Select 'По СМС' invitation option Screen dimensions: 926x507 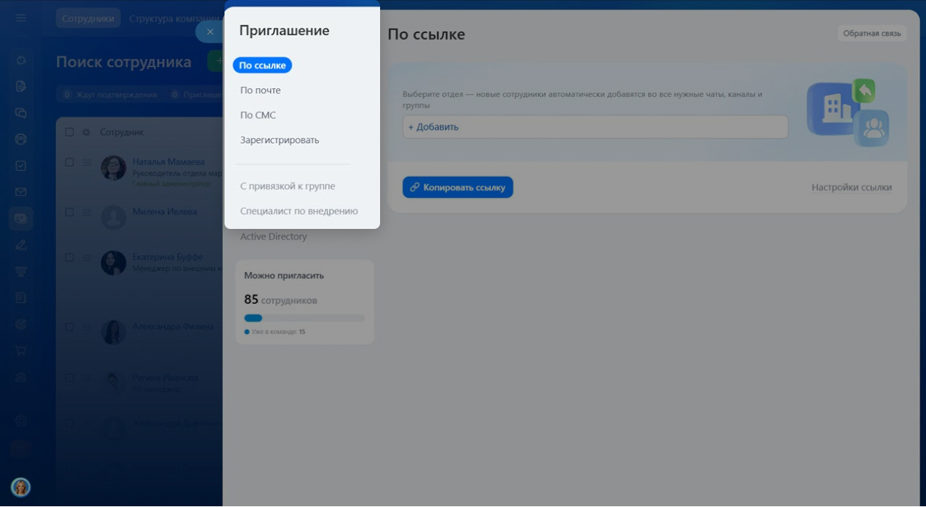(258, 115)
